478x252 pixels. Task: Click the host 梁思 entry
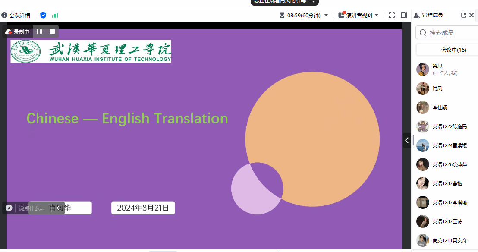coord(437,69)
